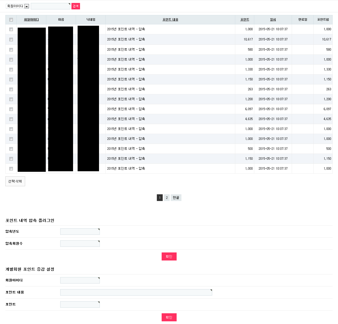This screenshot has height=324, width=338.
Task: Jump to the last page with 맨끝
Action: tap(176, 198)
